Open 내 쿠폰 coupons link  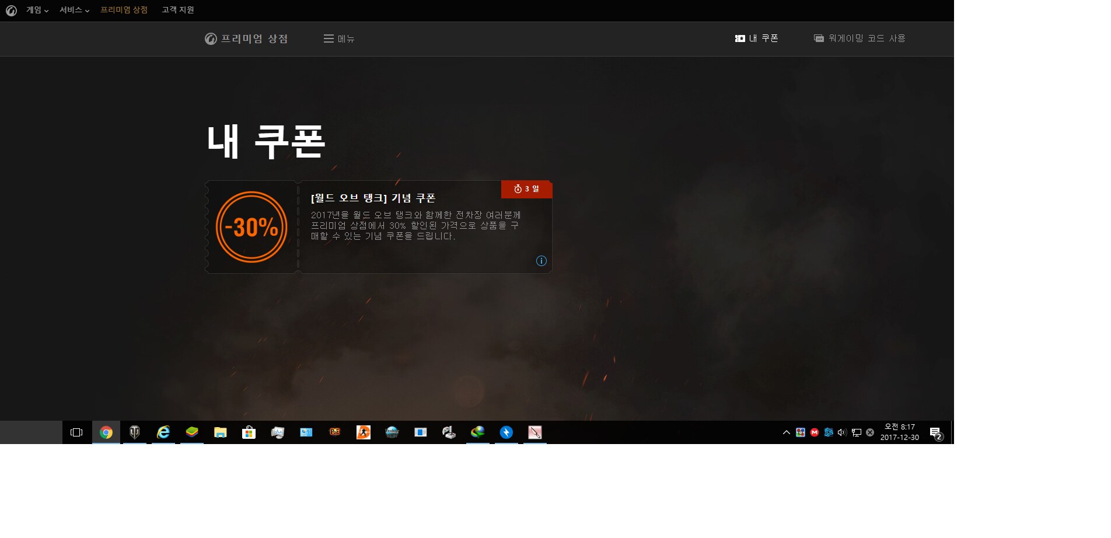[x=756, y=39]
